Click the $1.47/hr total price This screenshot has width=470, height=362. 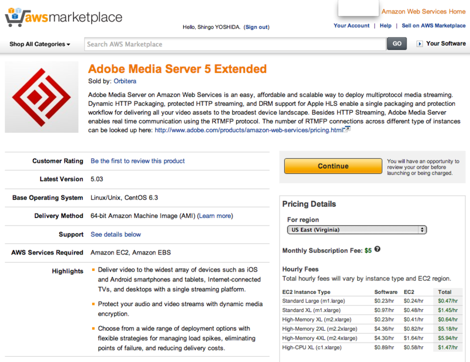click(448, 347)
